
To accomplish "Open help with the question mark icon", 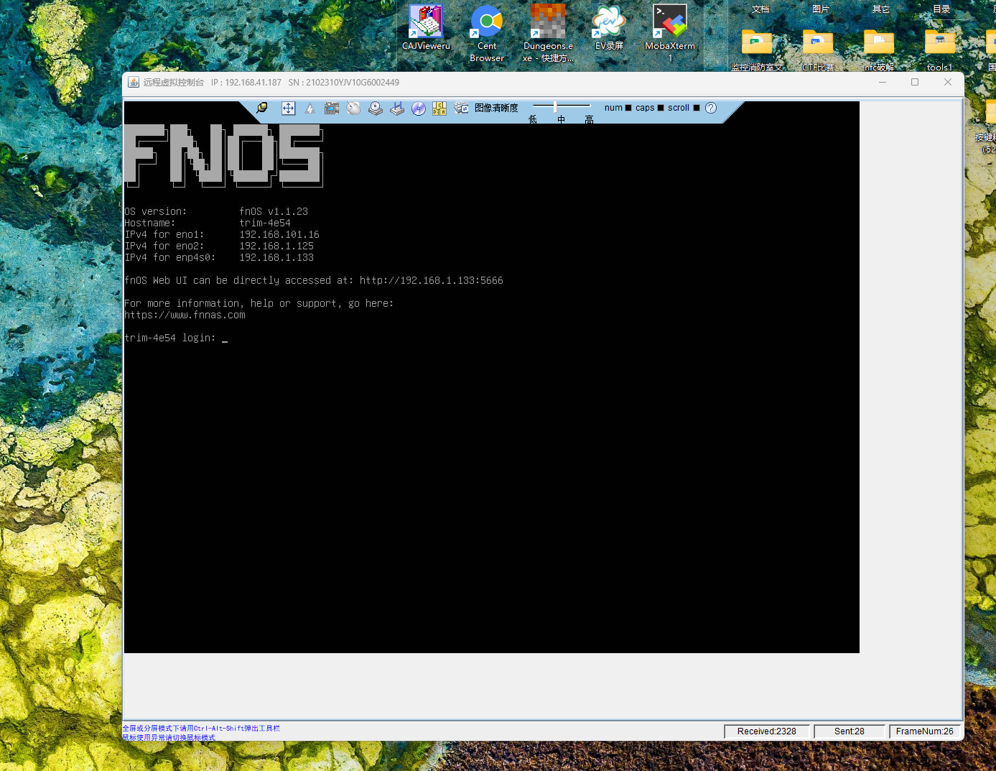I will 711,108.
